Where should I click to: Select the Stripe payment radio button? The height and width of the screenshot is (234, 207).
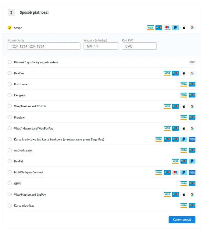[9, 28]
